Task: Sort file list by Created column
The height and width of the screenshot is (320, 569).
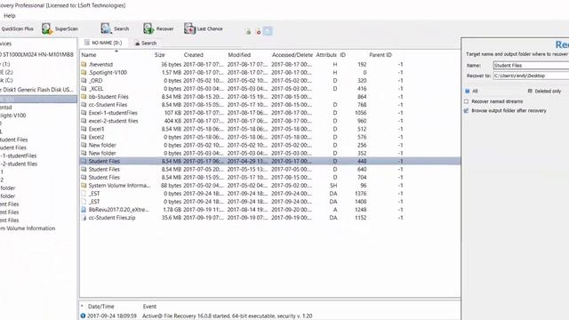Action: pos(194,55)
